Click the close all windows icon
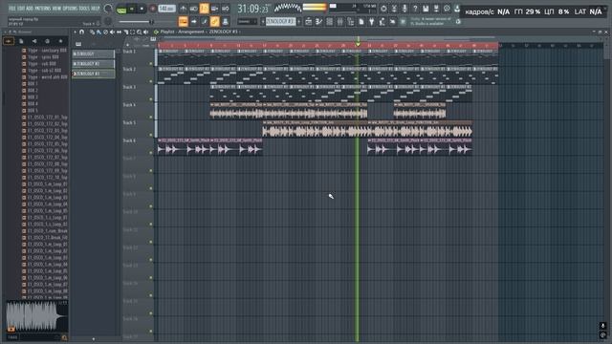Image resolution: width=612 pixels, height=344 pixels. [393, 22]
